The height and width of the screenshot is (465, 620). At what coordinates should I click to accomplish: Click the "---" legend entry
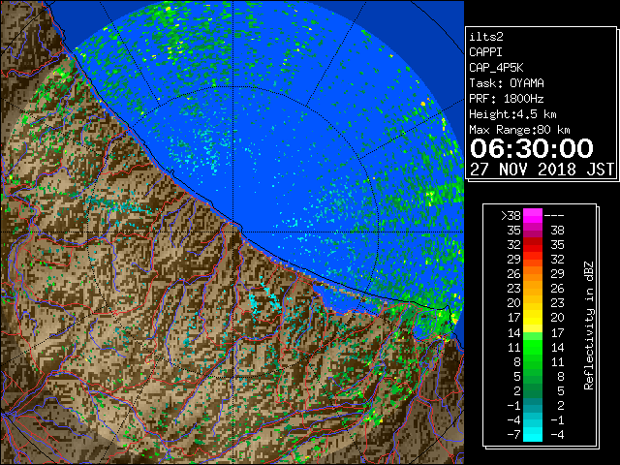554,216
